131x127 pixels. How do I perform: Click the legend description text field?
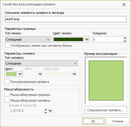point(65,19)
